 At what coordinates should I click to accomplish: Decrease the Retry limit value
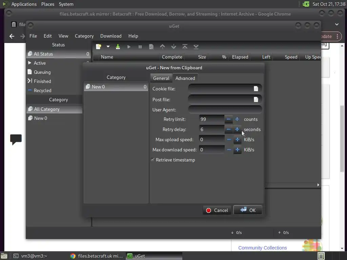[x=229, y=120]
